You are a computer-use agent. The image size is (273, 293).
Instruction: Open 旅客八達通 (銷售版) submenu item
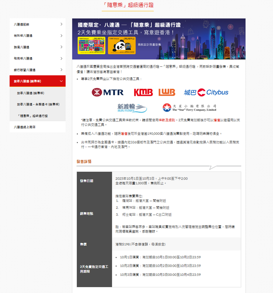click(x=30, y=93)
